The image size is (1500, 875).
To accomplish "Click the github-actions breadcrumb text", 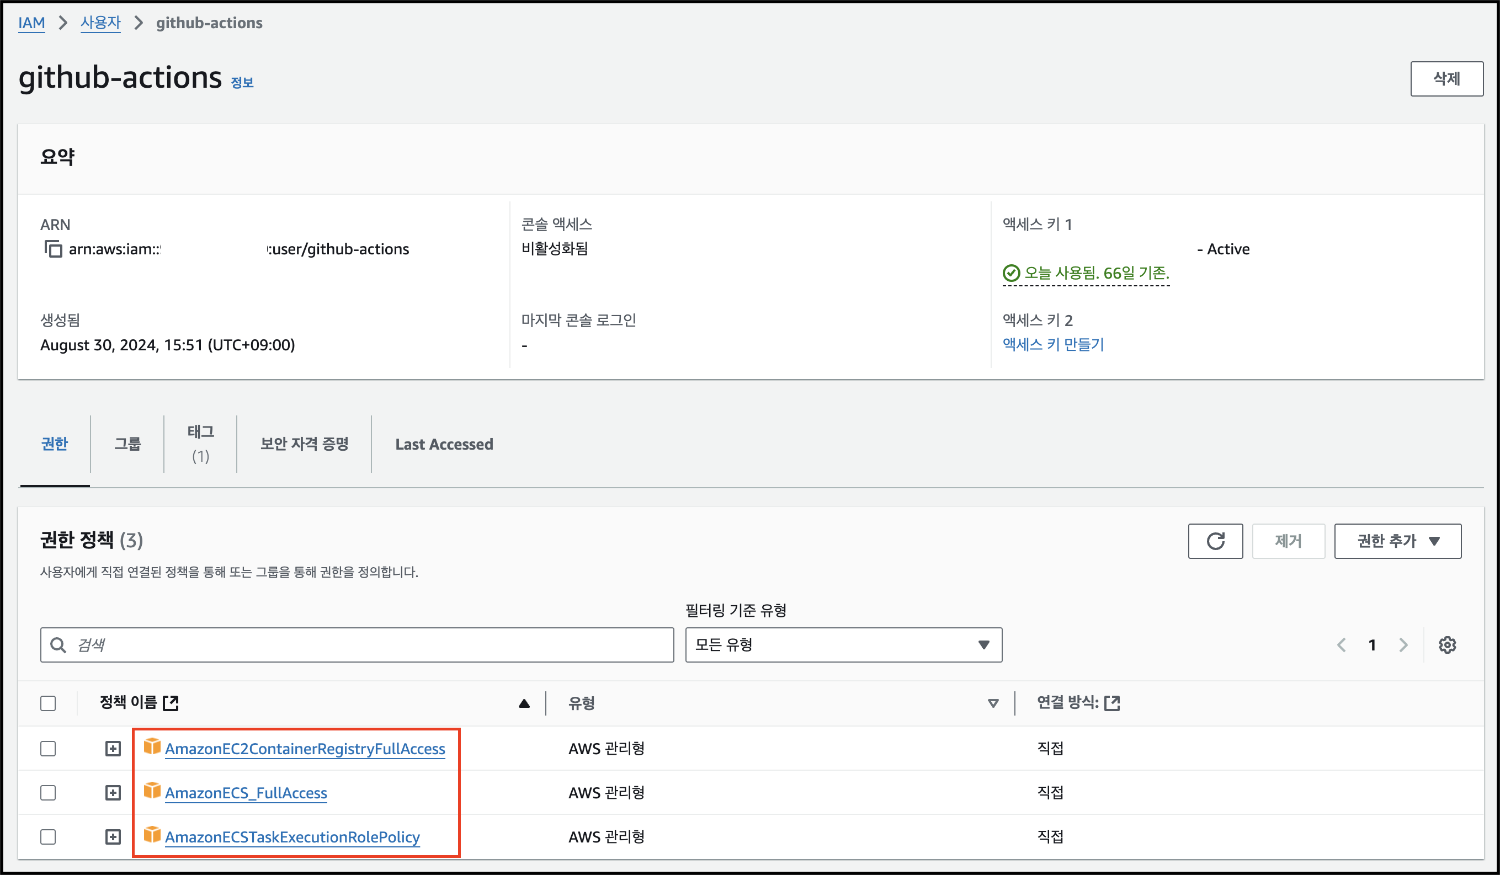I will (209, 23).
